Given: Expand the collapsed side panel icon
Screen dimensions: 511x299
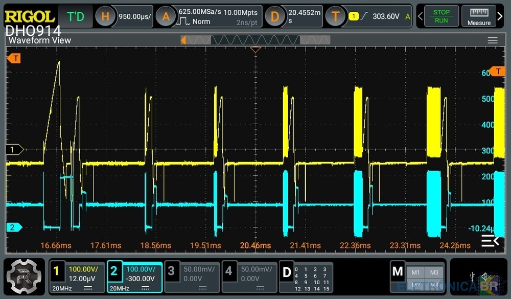Looking at the screenshot, I should [x=490, y=241].
